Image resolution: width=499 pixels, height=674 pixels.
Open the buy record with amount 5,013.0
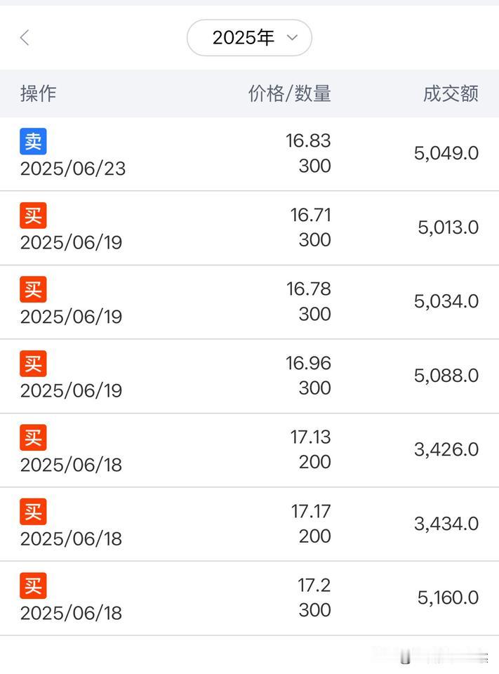[249, 227]
